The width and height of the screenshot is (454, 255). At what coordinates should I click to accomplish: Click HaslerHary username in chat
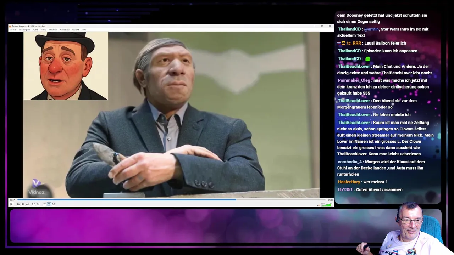click(x=349, y=182)
